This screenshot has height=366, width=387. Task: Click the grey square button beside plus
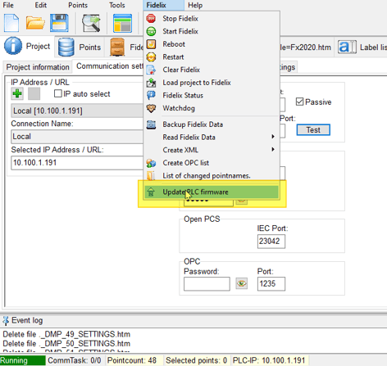click(34, 94)
